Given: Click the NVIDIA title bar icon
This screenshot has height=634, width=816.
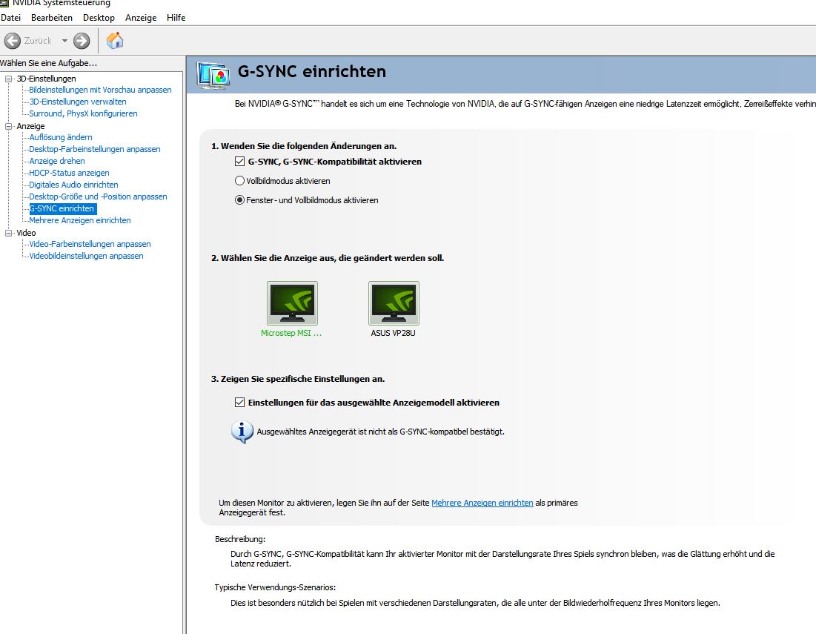Looking at the screenshot, I should click(4, 3).
